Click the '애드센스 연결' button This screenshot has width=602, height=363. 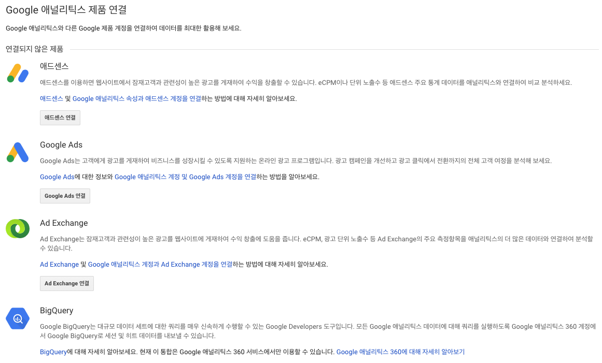pyautogui.click(x=60, y=118)
